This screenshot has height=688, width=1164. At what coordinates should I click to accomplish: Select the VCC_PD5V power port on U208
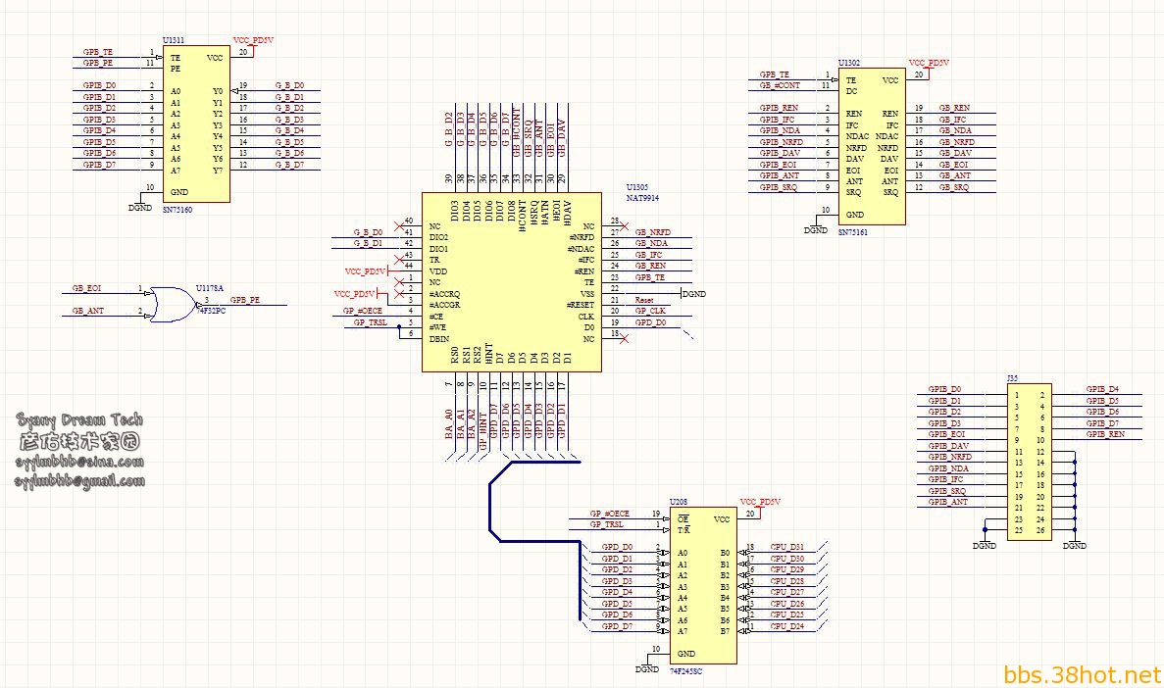click(x=760, y=506)
